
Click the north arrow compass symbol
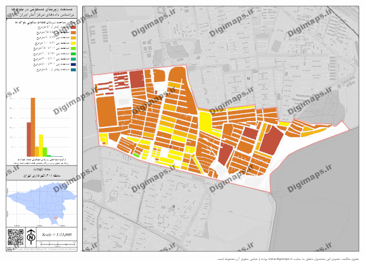coord(31,237)
